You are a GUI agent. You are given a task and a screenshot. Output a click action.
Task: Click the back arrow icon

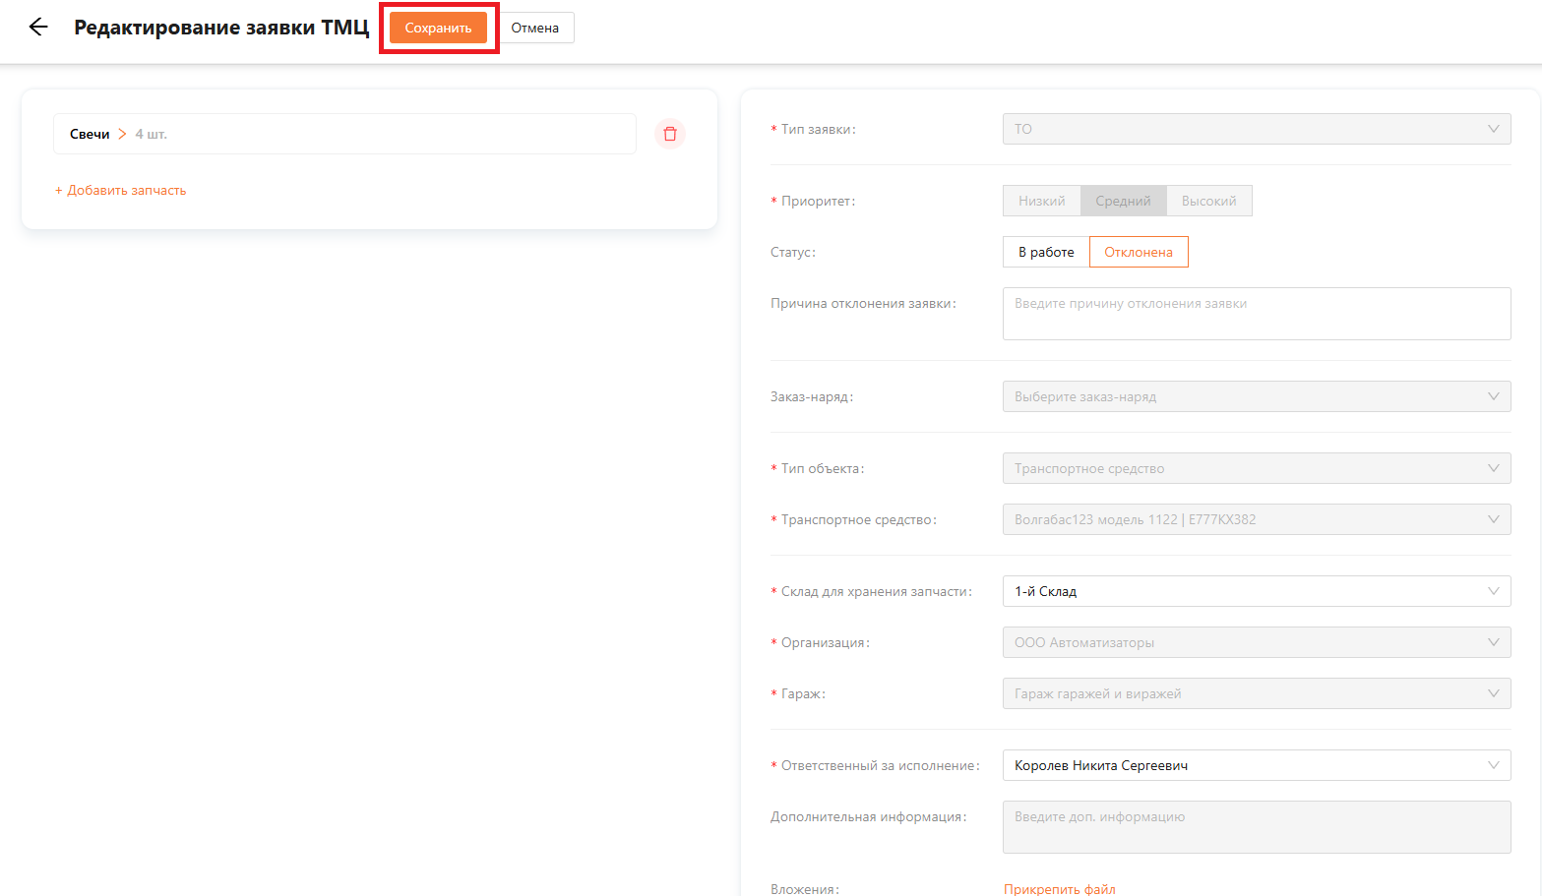tap(38, 28)
